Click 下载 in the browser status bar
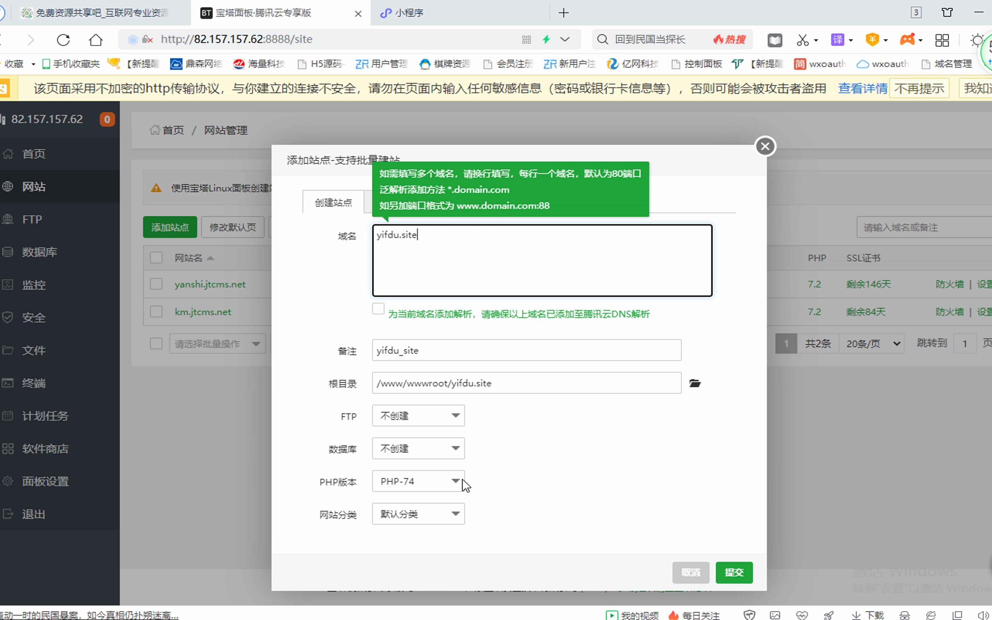This screenshot has height=620, width=992. (867, 615)
